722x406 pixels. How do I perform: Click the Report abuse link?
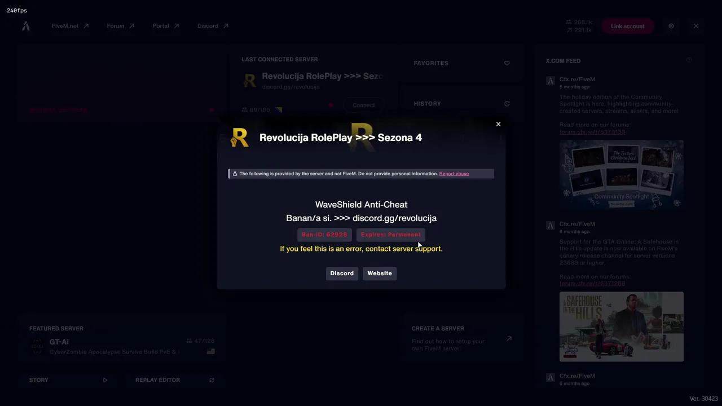click(454, 174)
